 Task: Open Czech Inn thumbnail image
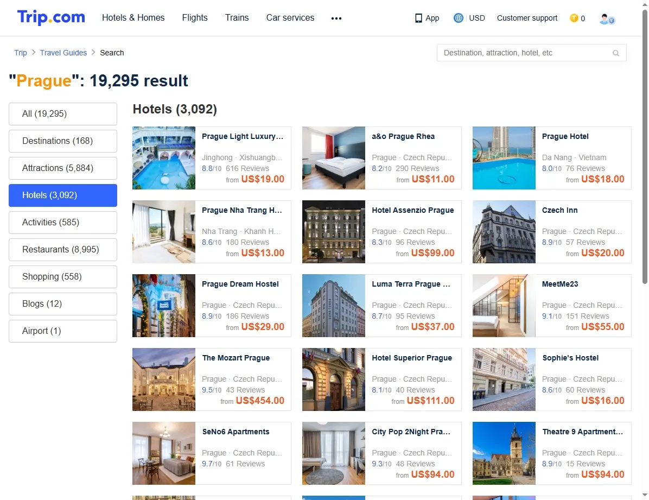coord(504,232)
